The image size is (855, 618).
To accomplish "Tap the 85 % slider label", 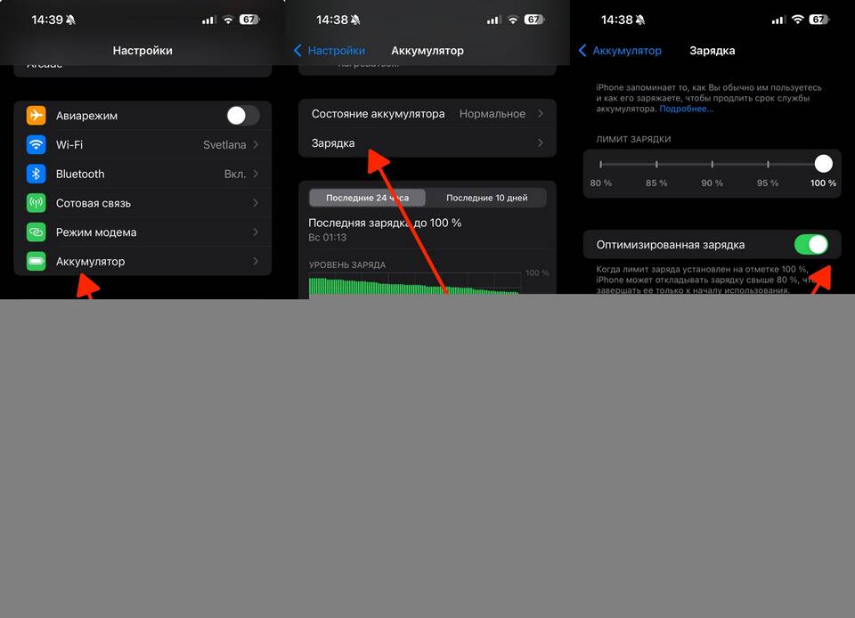I will (x=656, y=183).
